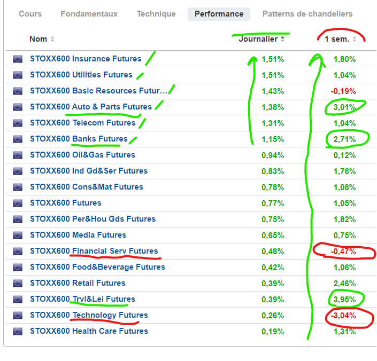Select the 0,77% daily value for STOXX600 Futures
The height and width of the screenshot is (361, 377).
click(x=273, y=203)
